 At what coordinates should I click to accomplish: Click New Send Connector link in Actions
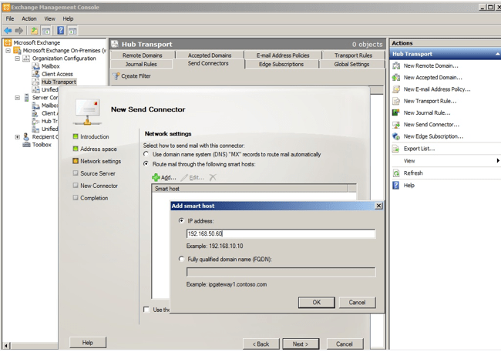pos(432,125)
